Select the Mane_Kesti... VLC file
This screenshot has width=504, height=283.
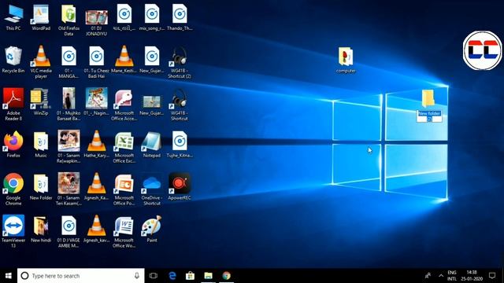(124, 60)
